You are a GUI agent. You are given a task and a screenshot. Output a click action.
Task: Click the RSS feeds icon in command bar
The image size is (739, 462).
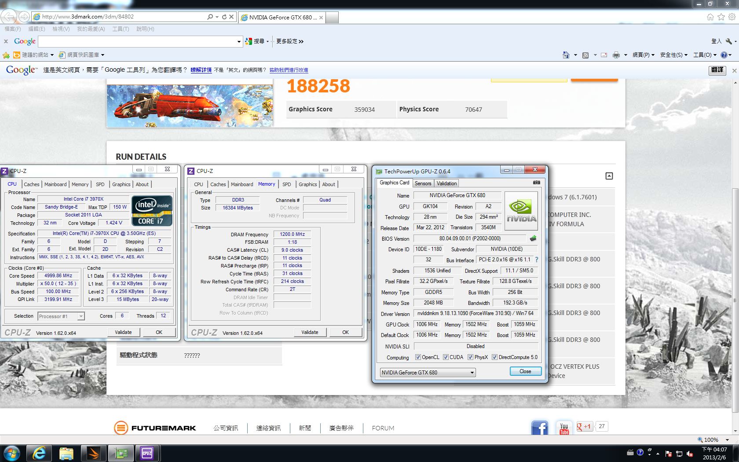585,55
